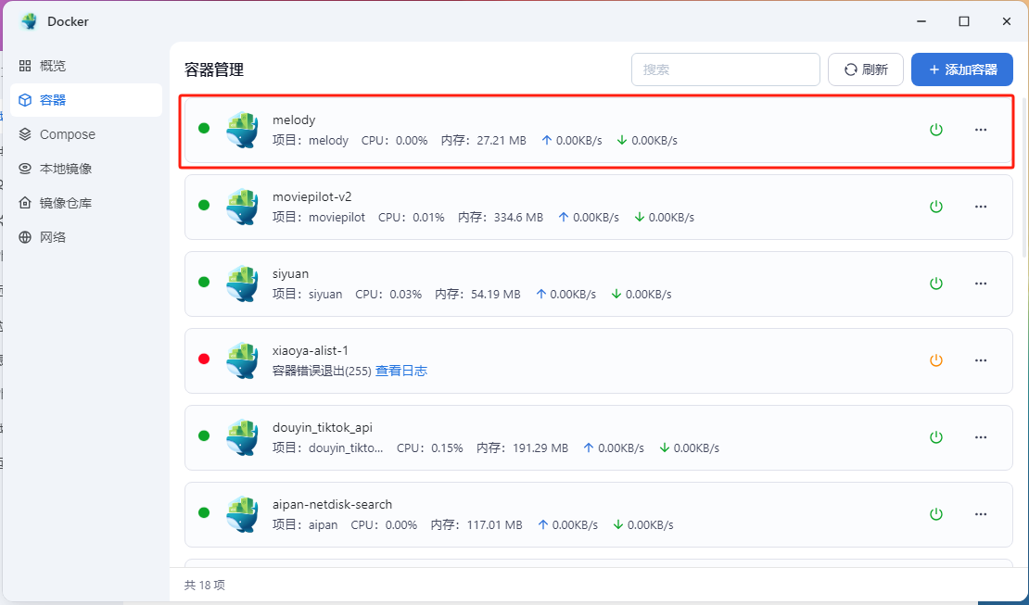Select the douyin_tiktok_api container name
This screenshot has height=605, width=1029.
tap(323, 427)
